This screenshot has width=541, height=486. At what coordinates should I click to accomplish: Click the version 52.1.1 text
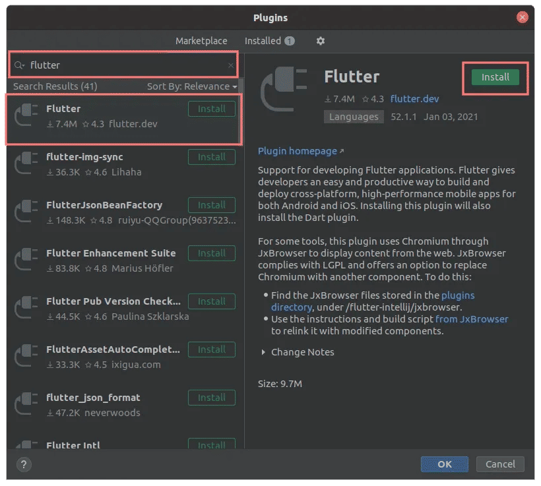tap(403, 117)
